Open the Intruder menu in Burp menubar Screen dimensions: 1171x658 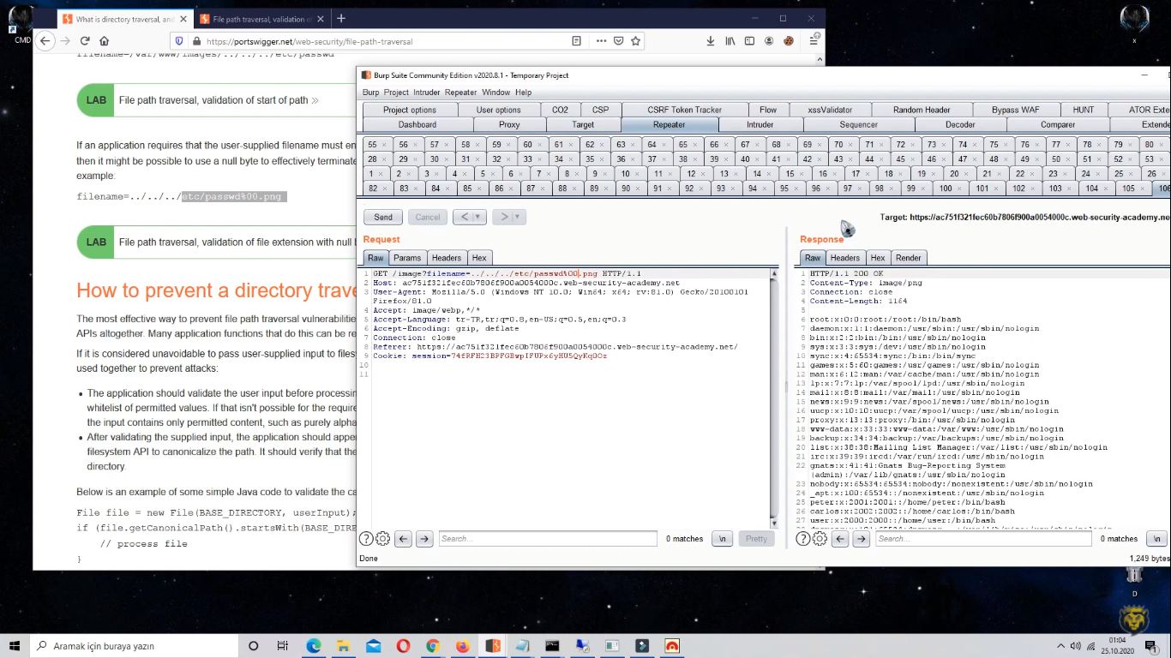(x=427, y=93)
